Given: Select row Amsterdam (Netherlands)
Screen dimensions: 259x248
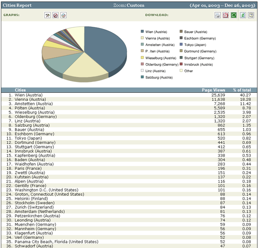Looking at the screenshot, I should coord(129,211).
